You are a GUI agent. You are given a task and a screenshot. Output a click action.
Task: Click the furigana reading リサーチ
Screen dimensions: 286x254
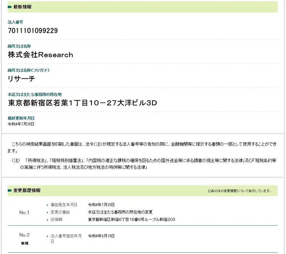pos(22,79)
